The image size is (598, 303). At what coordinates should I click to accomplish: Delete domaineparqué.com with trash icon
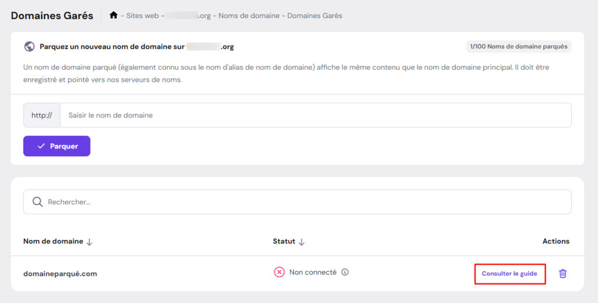562,274
